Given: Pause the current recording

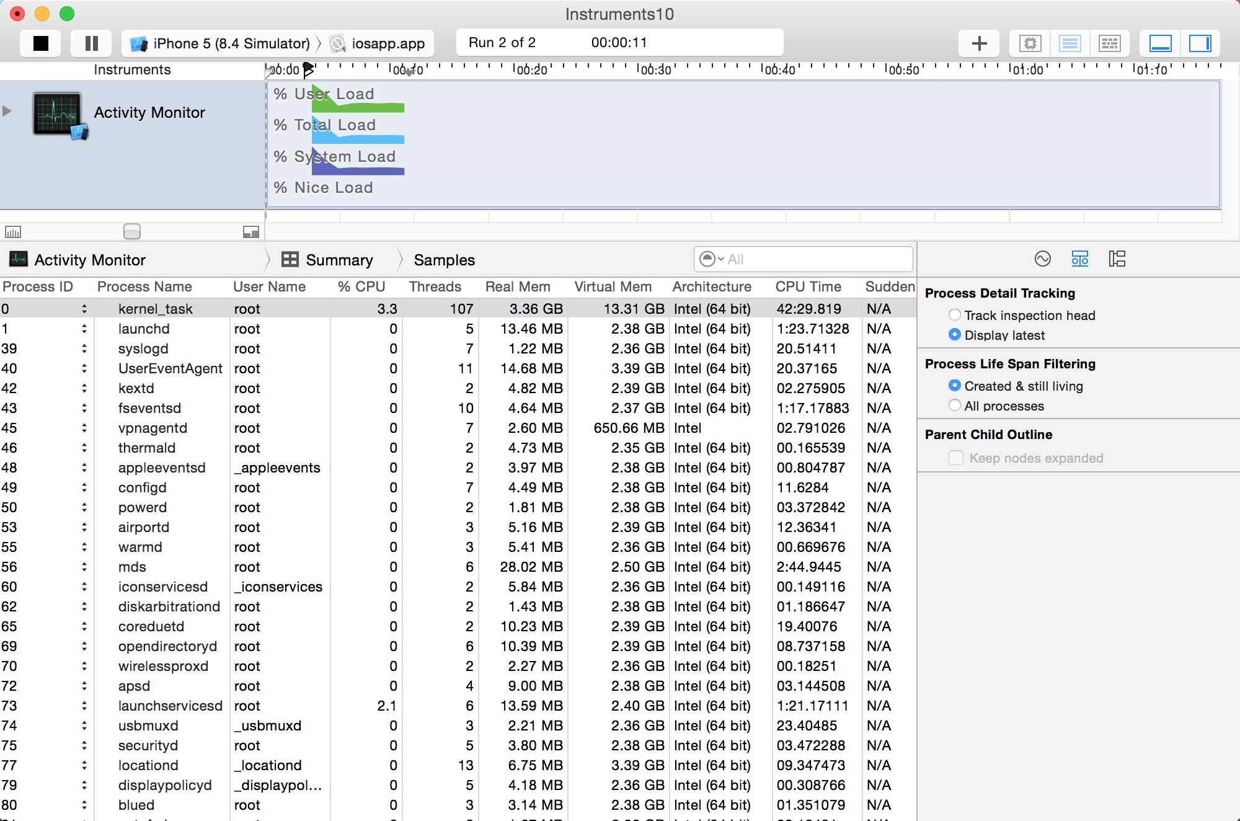Looking at the screenshot, I should 91,43.
